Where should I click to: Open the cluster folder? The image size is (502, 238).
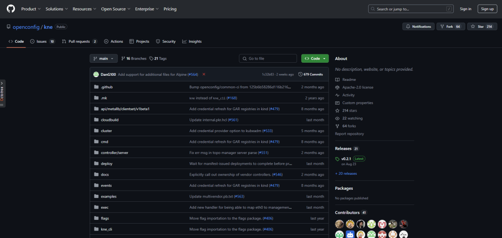[x=106, y=131]
